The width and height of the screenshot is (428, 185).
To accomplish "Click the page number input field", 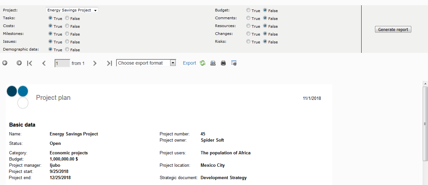I will [x=62, y=63].
